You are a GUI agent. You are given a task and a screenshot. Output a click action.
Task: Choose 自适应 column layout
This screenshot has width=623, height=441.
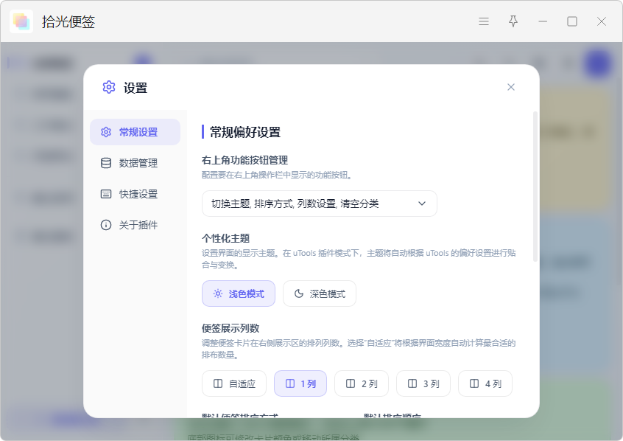click(x=234, y=383)
